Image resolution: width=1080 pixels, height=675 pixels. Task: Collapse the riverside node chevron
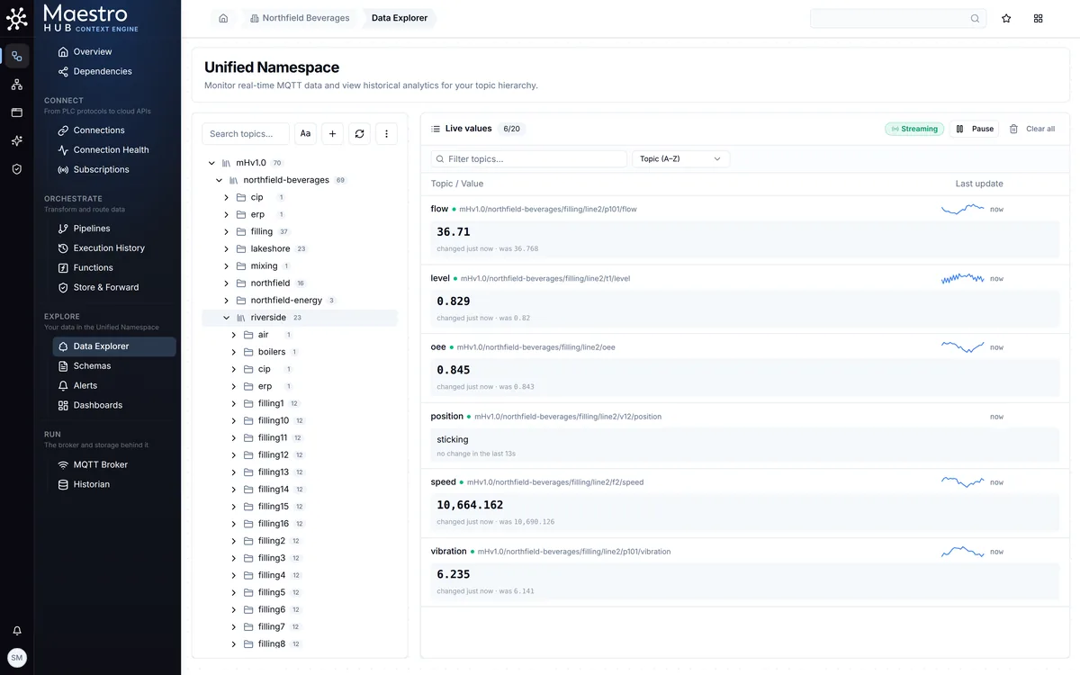(x=226, y=318)
